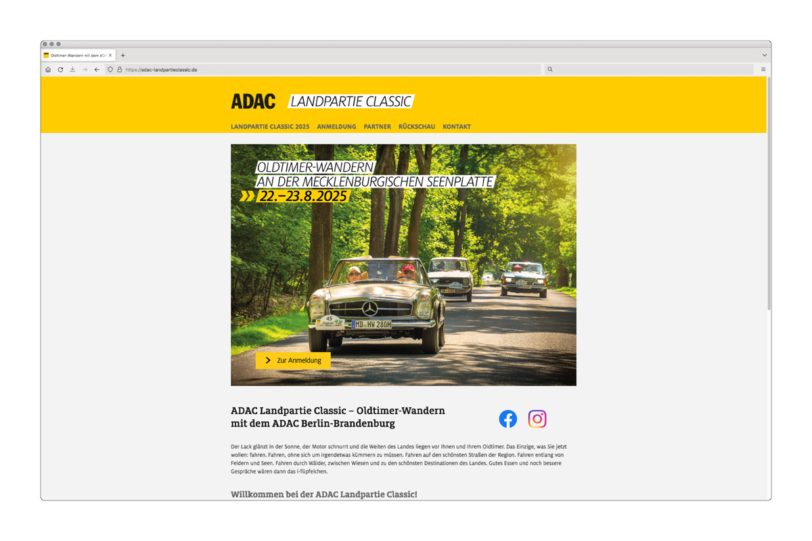Go back to the previous page
Viewport: 812px width, 541px height.
(x=97, y=70)
